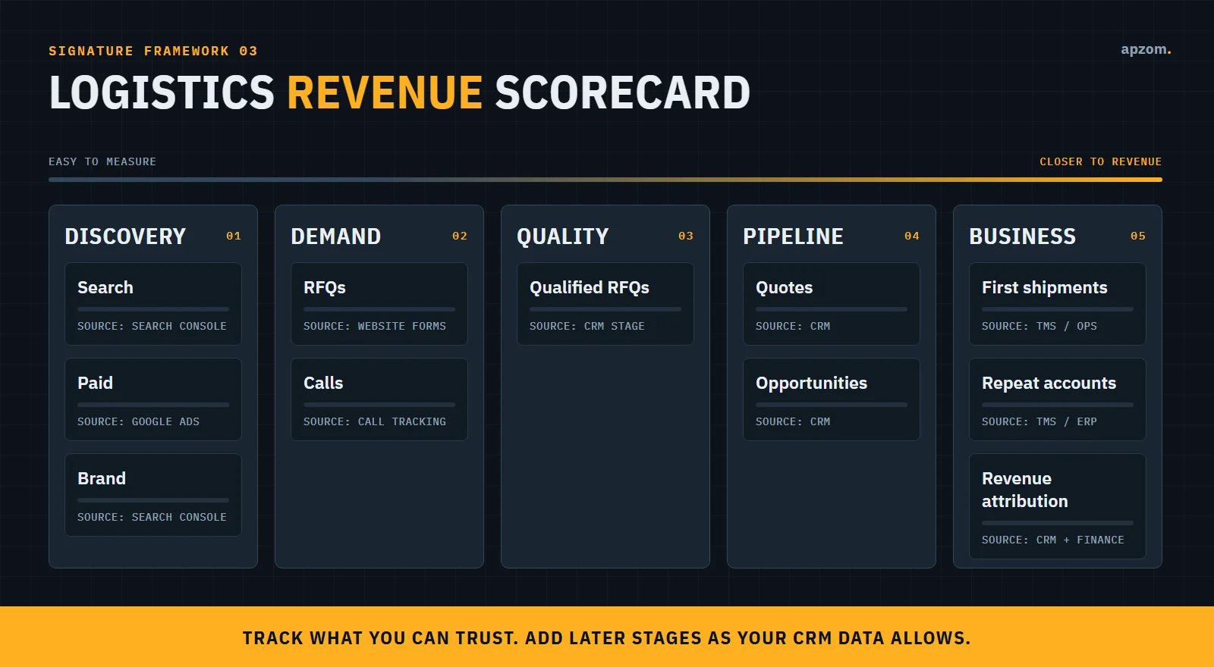Screen dimensions: 1214x667
Task: Select the 'SOURCE: CRM STAGE' line
Action: (x=587, y=326)
